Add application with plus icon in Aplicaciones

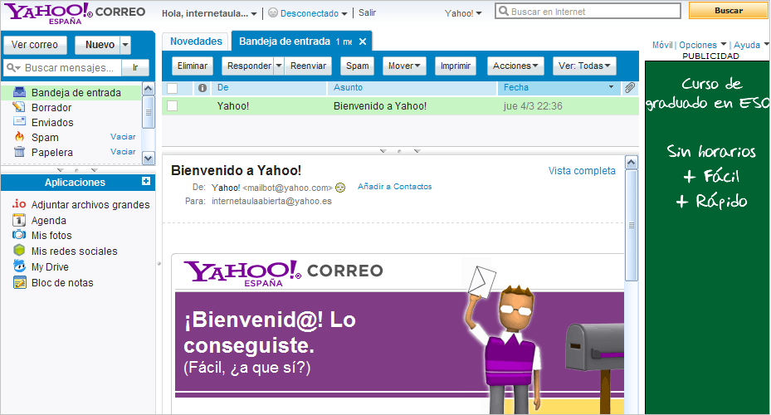point(146,182)
